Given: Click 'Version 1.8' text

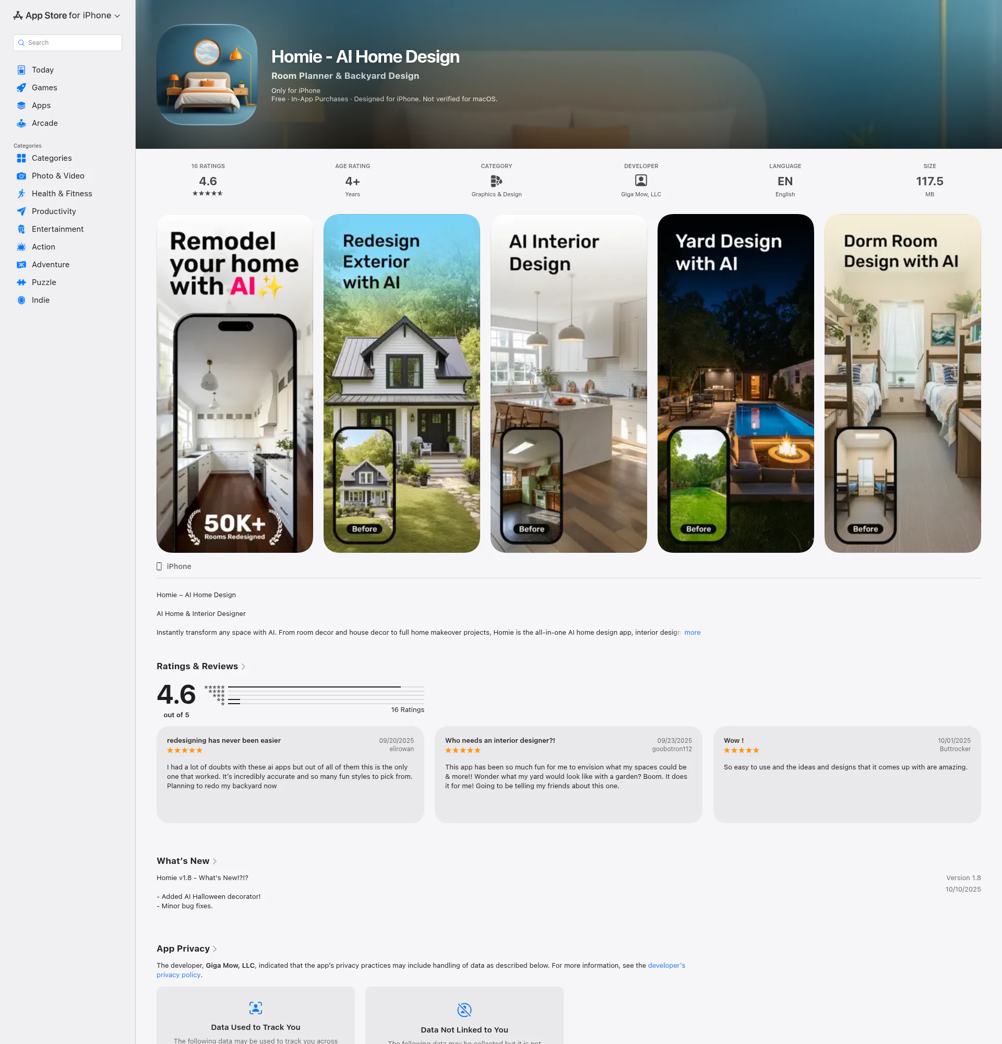Looking at the screenshot, I should point(963,878).
